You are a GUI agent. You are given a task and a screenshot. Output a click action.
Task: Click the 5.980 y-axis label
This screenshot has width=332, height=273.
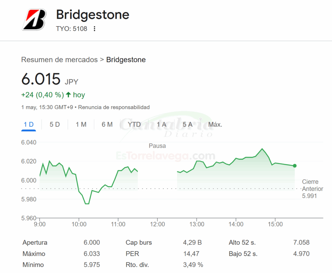(x=29, y=199)
